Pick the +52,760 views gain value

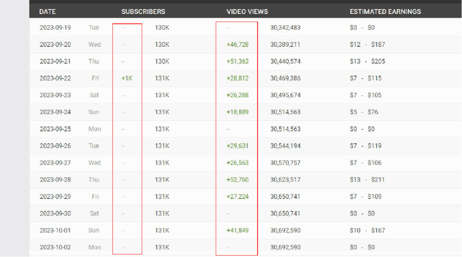click(237, 180)
